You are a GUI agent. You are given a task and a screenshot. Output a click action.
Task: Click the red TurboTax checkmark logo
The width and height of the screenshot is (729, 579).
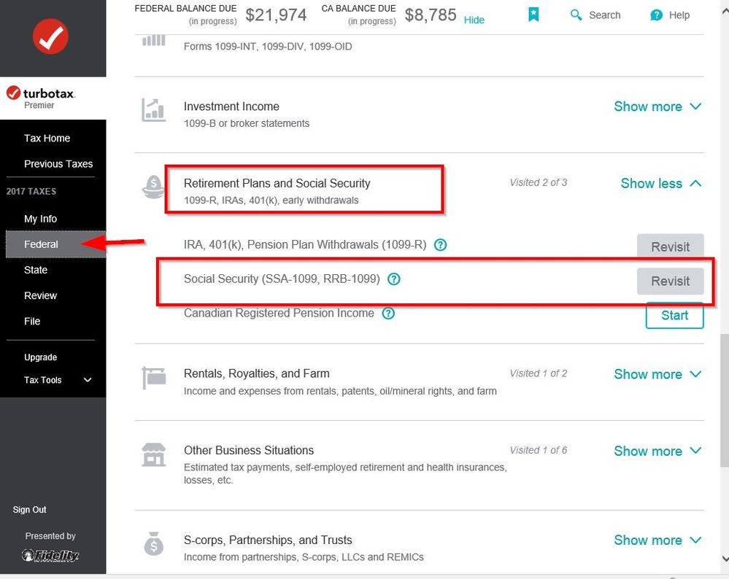click(x=50, y=36)
